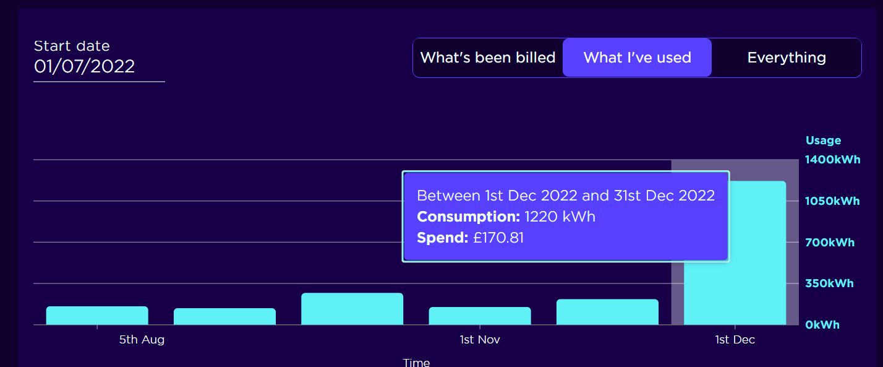Click the third usage bar from the left

coord(352,309)
